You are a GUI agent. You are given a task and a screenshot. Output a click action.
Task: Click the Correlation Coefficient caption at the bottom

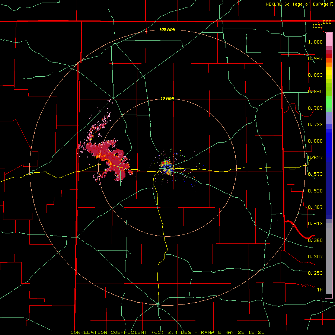click(167, 332)
